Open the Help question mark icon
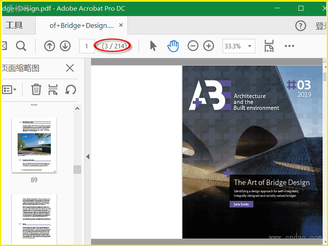328x246 pixels. pyautogui.click(x=301, y=26)
